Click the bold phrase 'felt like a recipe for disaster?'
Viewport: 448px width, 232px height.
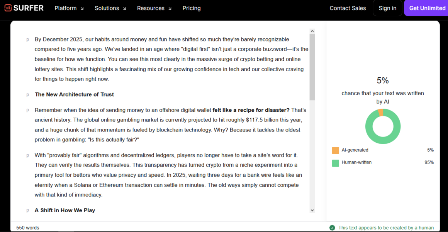click(251, 110)
